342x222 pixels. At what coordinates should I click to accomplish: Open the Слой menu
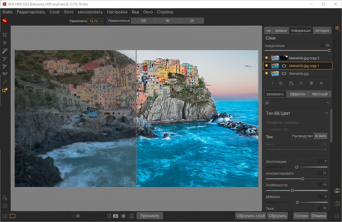click(54, 12)
